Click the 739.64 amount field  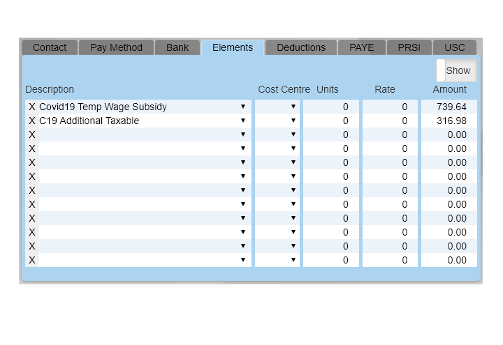449,107
